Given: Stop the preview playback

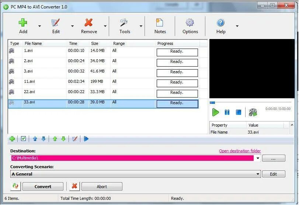Looking at the screenshot, I should 239,112.
